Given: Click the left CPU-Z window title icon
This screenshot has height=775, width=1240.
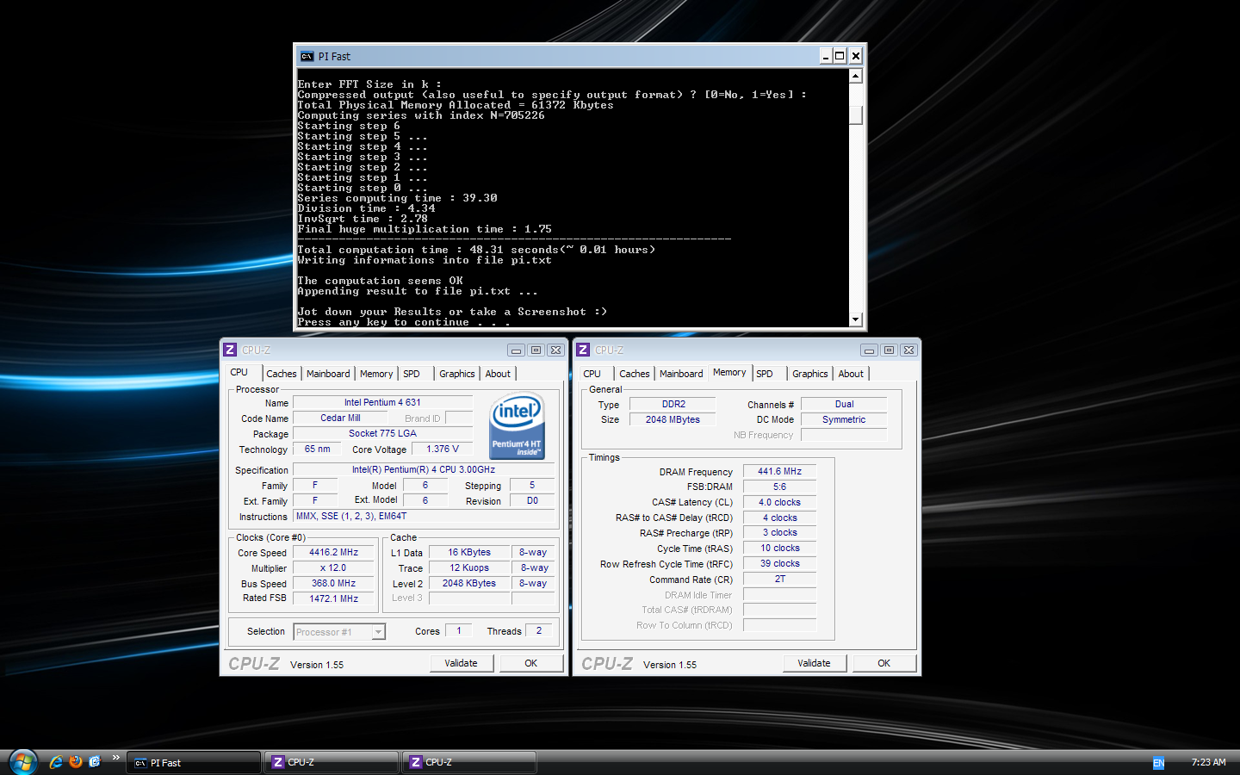Looking at the screenshot, I should pos(230,350).
